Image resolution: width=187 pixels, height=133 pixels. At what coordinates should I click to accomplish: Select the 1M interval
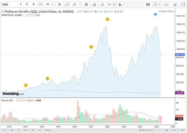click(40, 4)
